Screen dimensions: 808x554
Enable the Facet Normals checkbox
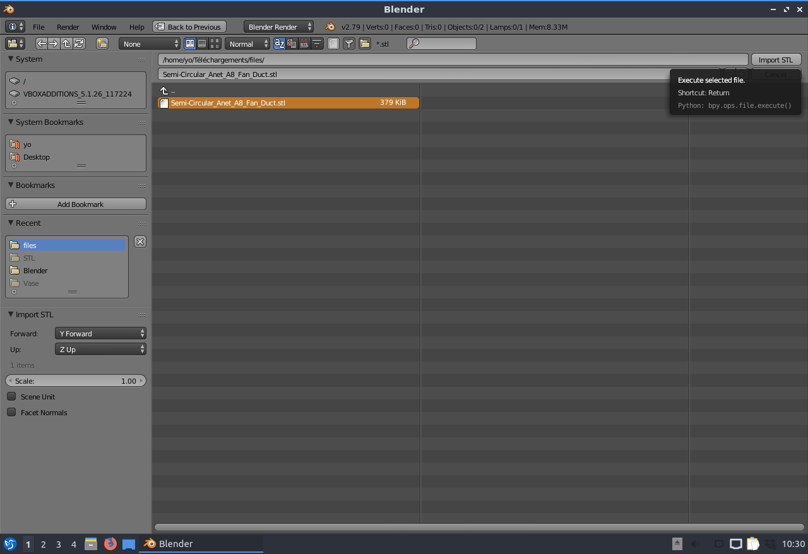11,412
